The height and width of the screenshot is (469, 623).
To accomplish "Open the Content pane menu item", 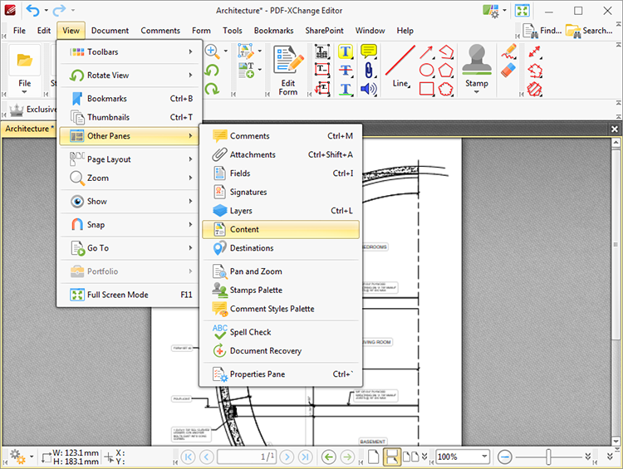I will point(281,230).
